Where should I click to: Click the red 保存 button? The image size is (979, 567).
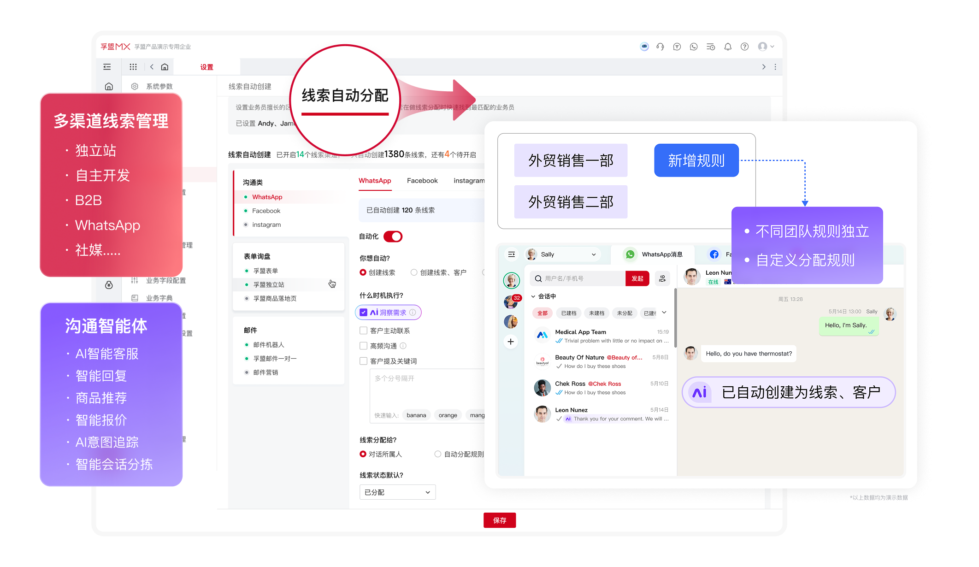click(500, 520)
